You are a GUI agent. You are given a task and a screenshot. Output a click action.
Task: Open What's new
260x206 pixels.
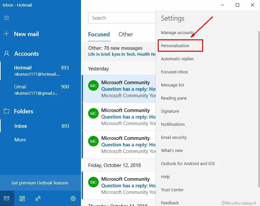(172, 150)
